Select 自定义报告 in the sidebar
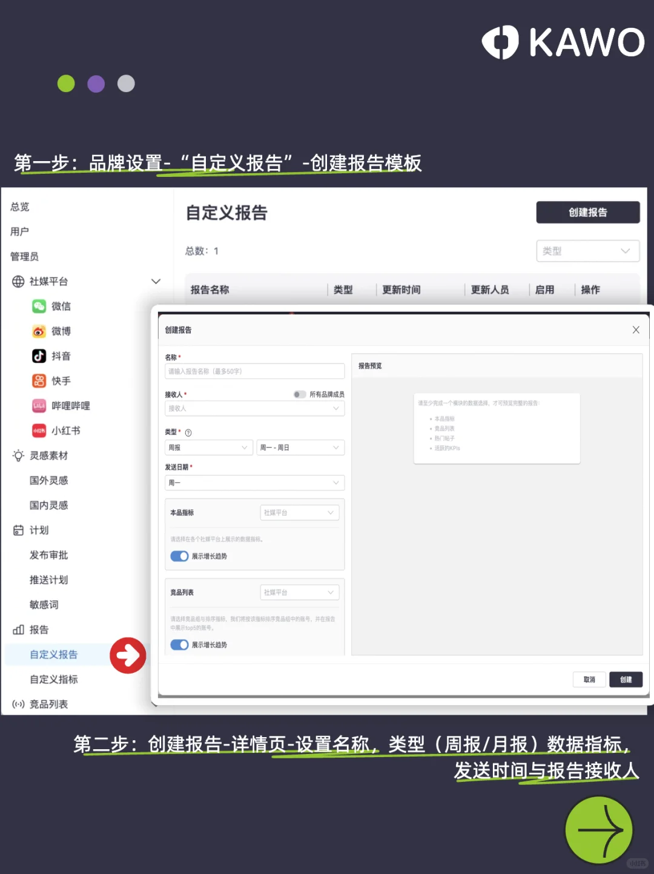Screen dimensions: 654x874 [x=53, y=654]
